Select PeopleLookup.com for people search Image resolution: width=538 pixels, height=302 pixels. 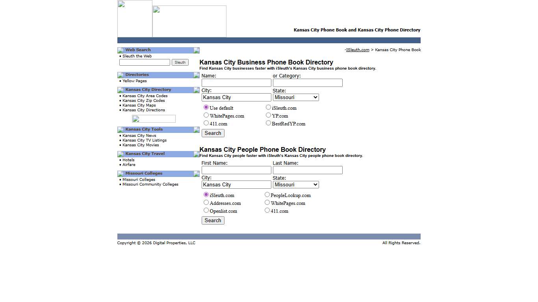267,194
